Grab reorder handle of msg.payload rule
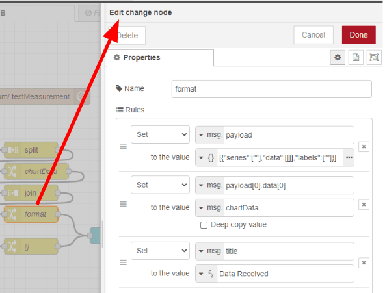This screenshot has width=387, height=293. click(x=124, y=146)
